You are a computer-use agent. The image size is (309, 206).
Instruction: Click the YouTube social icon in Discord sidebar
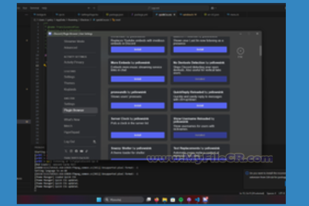82,151
